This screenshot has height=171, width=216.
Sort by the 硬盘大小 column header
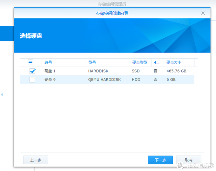(x=179, y=62)
